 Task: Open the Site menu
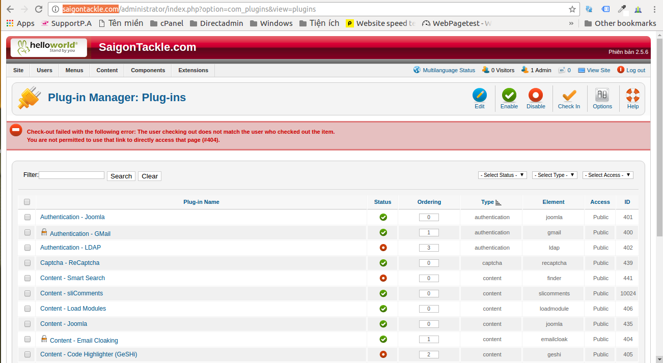tap(18, 70)
